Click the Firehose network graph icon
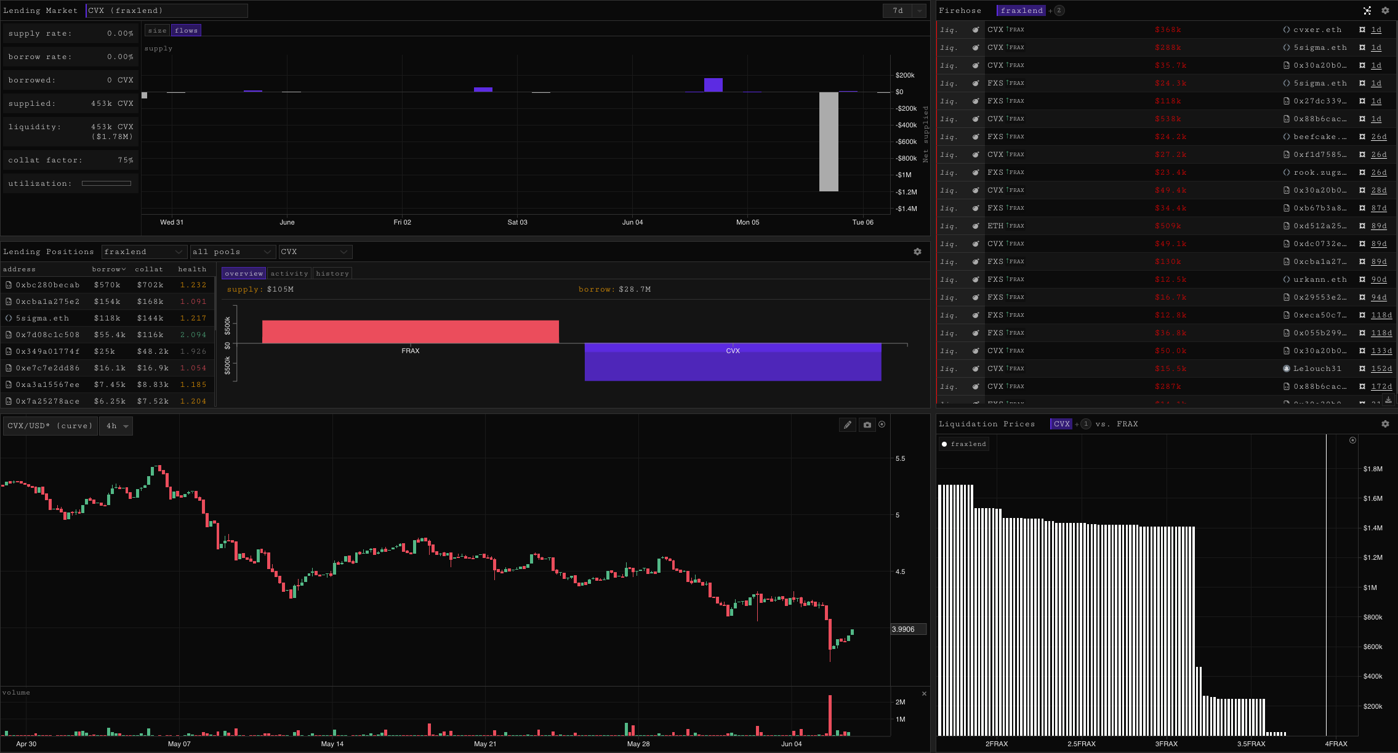 pyautogui.click(x=1367, y=10)
